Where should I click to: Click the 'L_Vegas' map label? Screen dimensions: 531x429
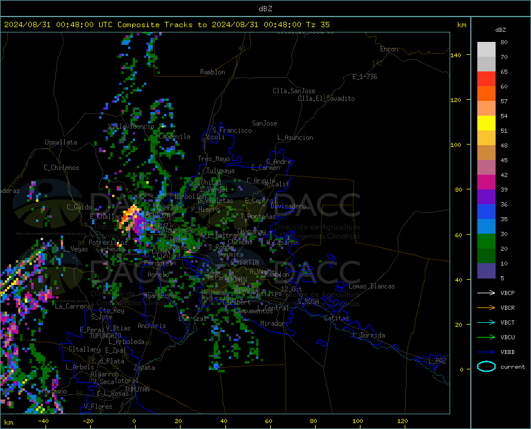76,249
